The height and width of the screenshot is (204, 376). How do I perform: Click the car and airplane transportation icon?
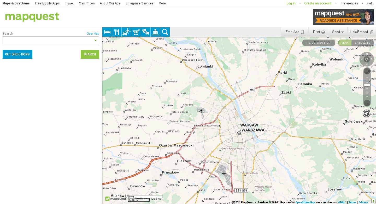(x=126, y=32)
